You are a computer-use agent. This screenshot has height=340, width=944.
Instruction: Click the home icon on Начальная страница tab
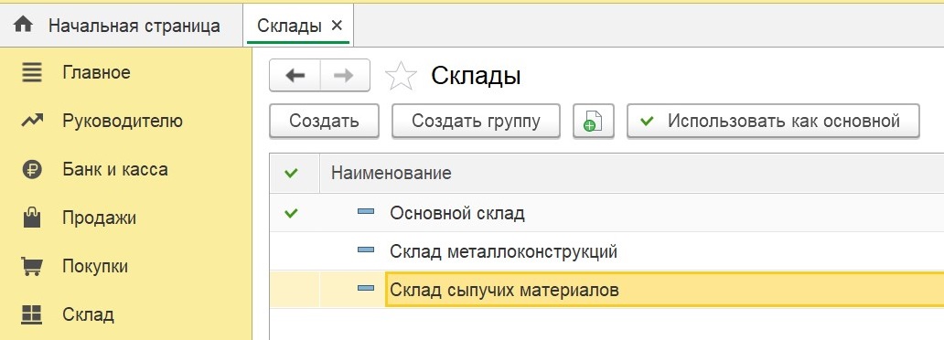click(x=24, y=26)
